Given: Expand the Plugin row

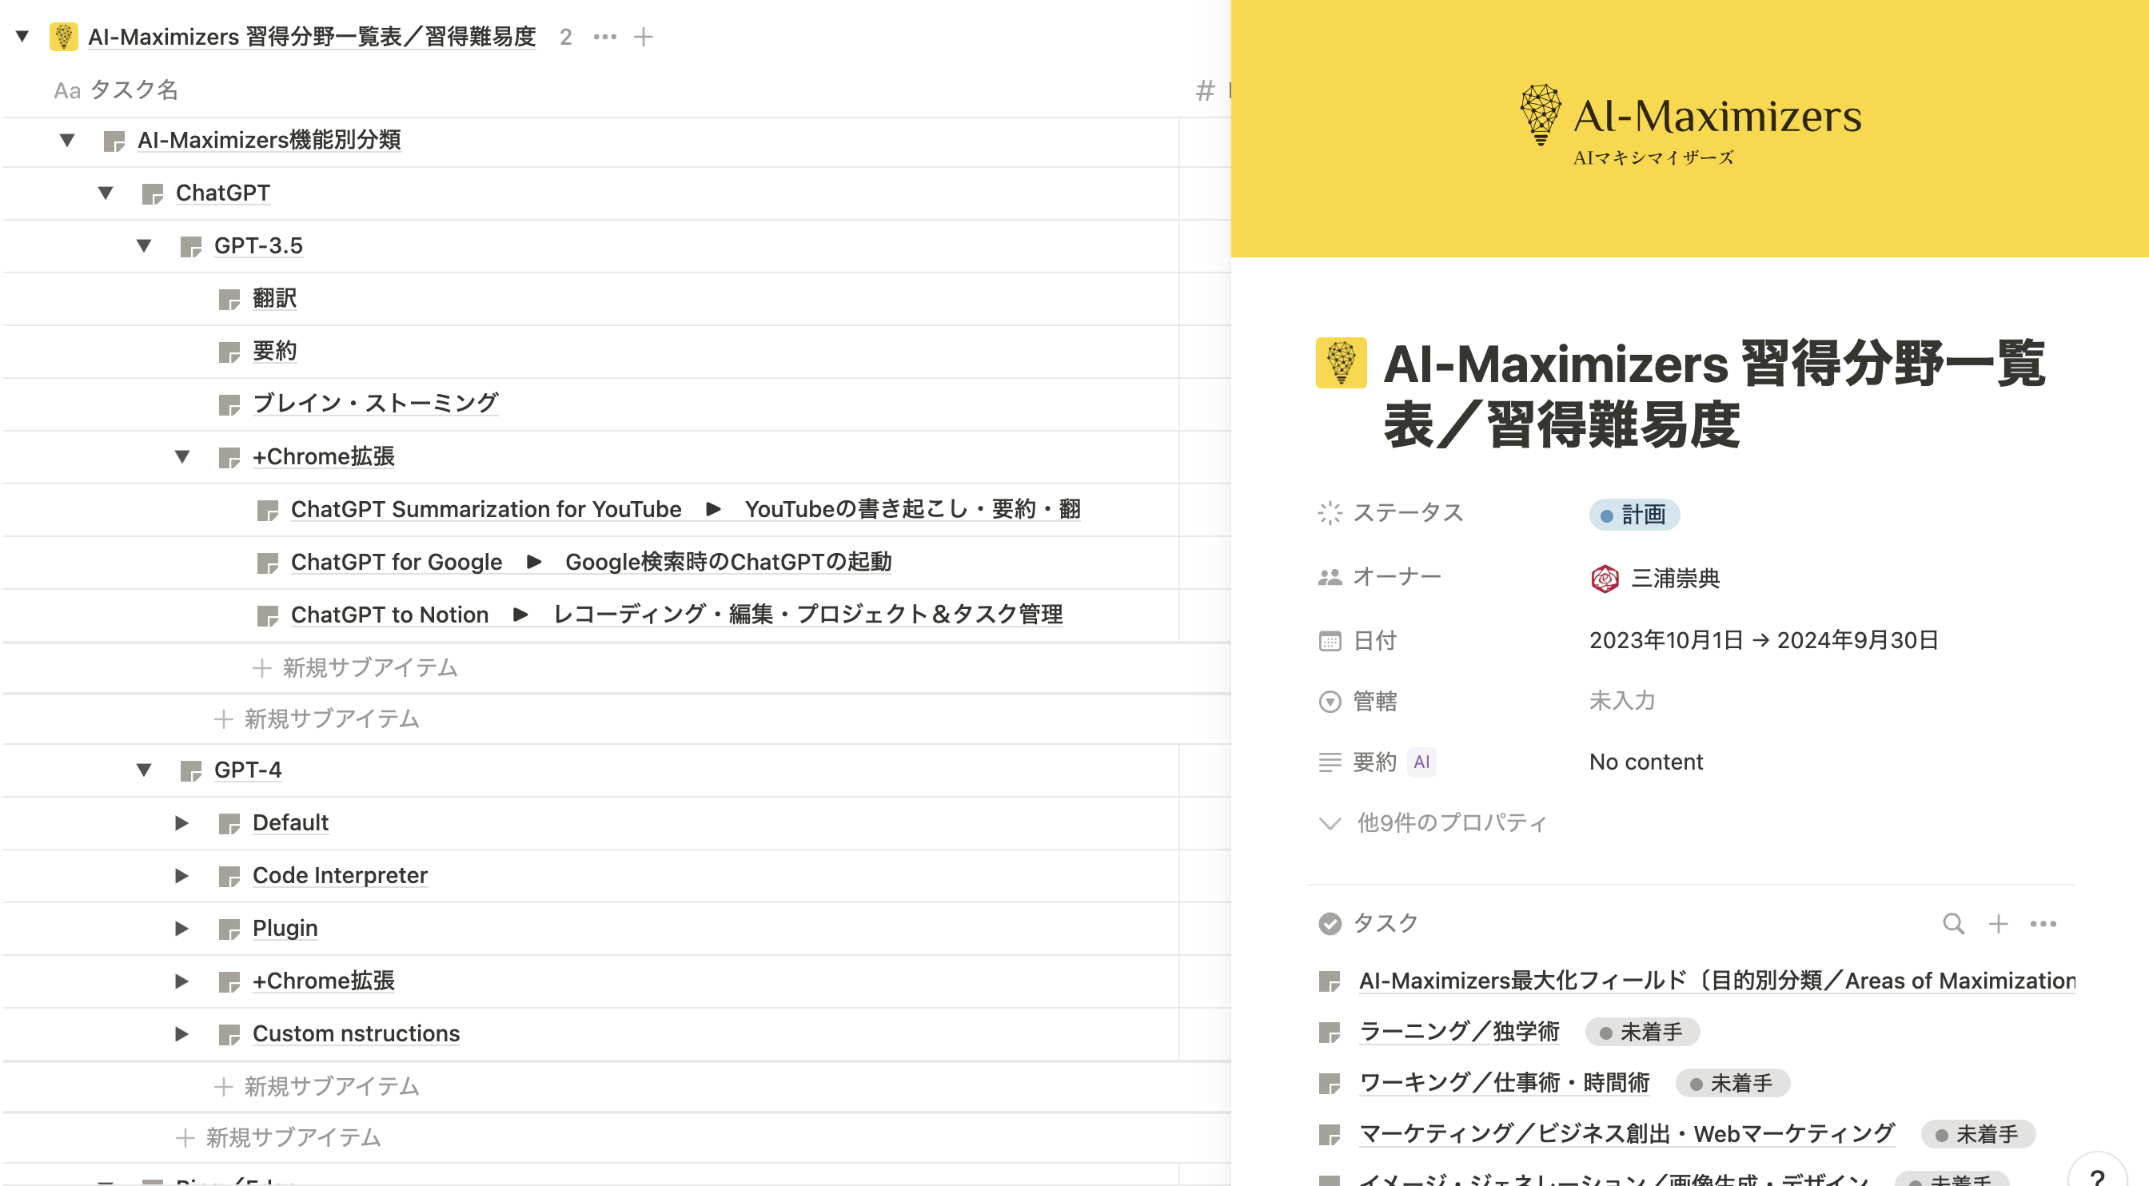Looking at the screenshot, I should [181, 929].
